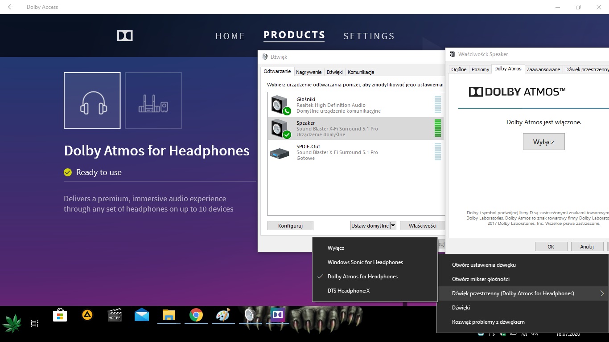This screenshot has width=609, height=342.
Task: Open Task View from the taskbar
Action: 35,324
